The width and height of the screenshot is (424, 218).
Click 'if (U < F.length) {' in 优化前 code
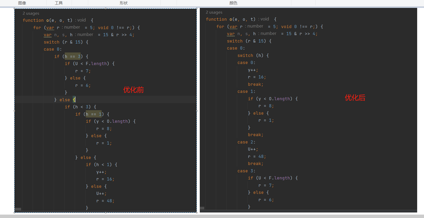pos(90,63)
